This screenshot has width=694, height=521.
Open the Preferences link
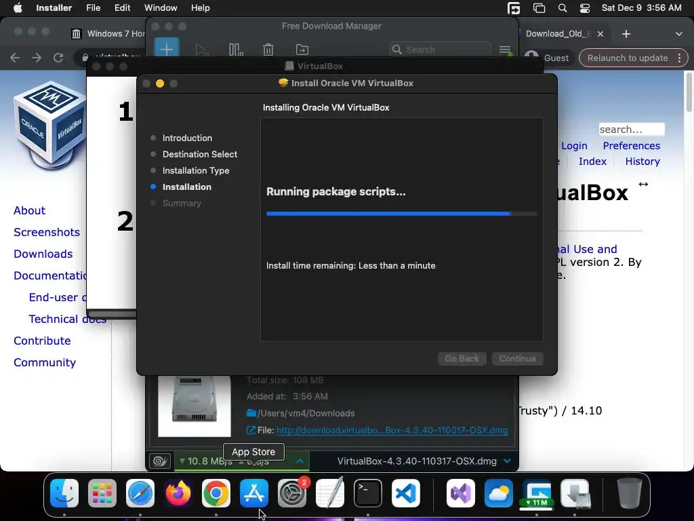[x=631, y=146]
